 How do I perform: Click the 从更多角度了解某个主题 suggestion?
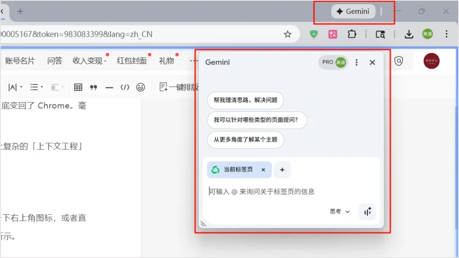(245, 140)
